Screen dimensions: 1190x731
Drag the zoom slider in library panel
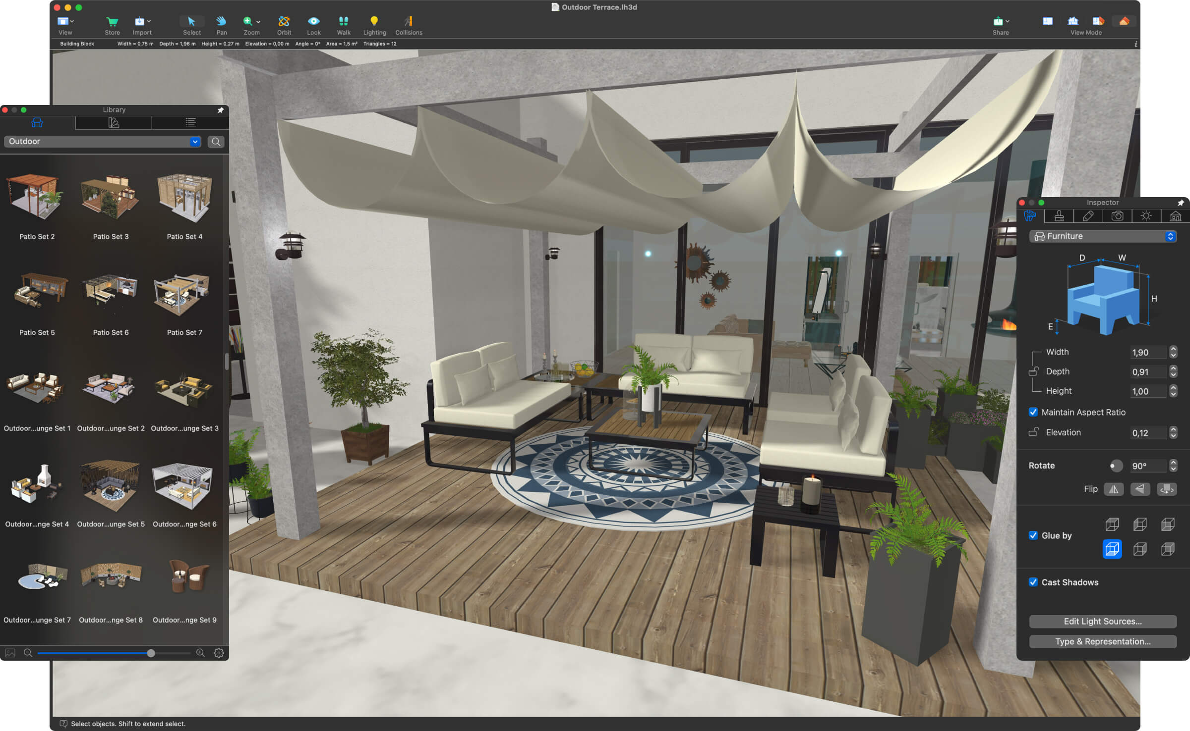[x=151, y=652]
